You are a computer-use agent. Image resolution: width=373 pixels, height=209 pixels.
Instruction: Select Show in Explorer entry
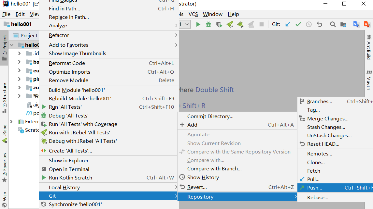[x=109, y=161]
